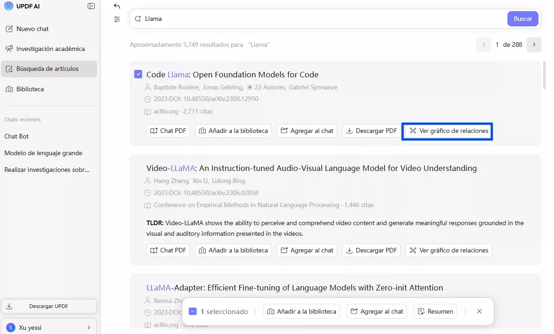Image resolution: width=554 pixels, height=334 pixels.
Task: Click the results list scrollbar
Action: 544,75
